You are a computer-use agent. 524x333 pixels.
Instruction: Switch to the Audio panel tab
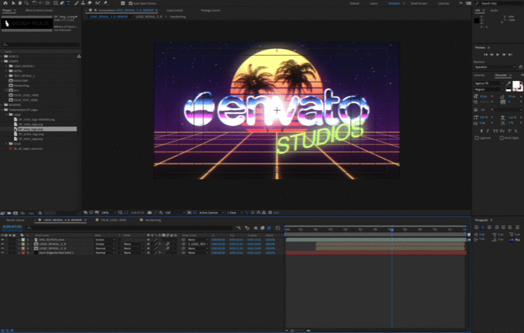pyautogui.click(x=494, y=10)
